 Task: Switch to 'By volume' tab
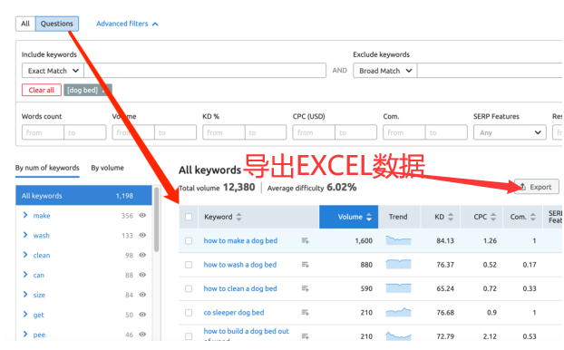107,168
